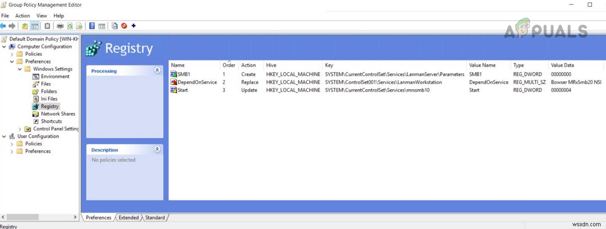
Task: Open the File menu
Action: point(5,16)
